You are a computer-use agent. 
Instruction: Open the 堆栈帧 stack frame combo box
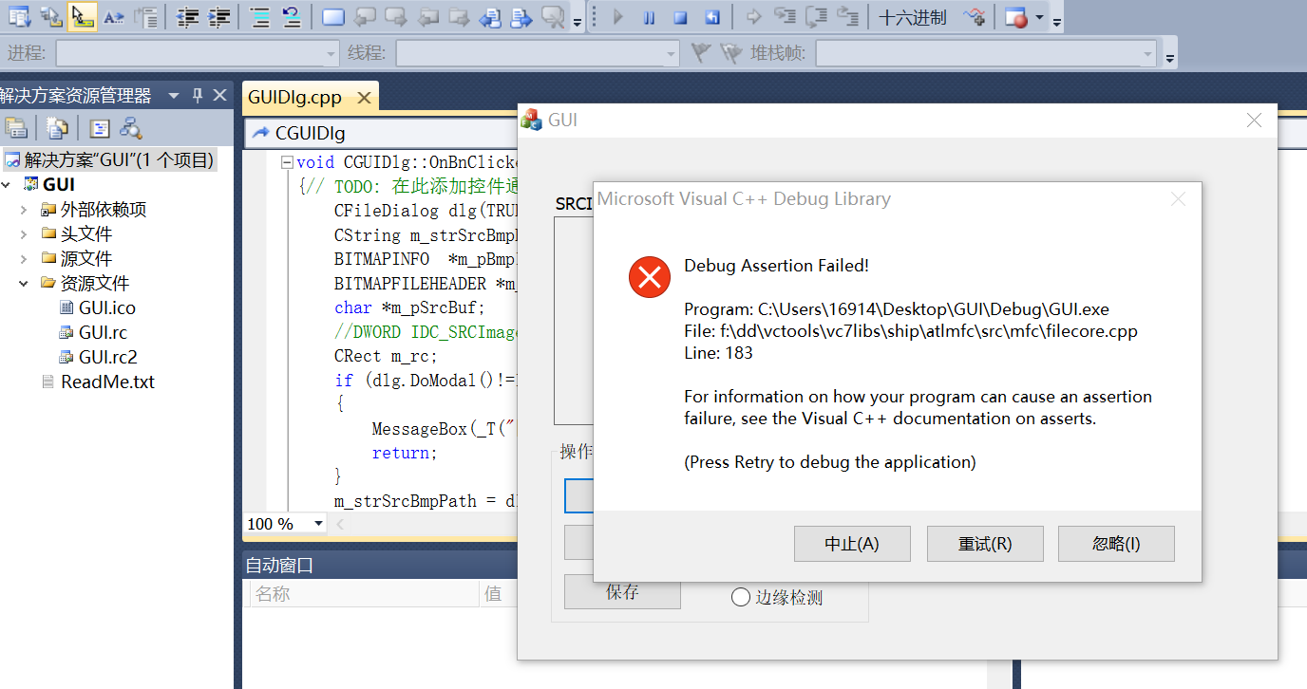point(986,53)
